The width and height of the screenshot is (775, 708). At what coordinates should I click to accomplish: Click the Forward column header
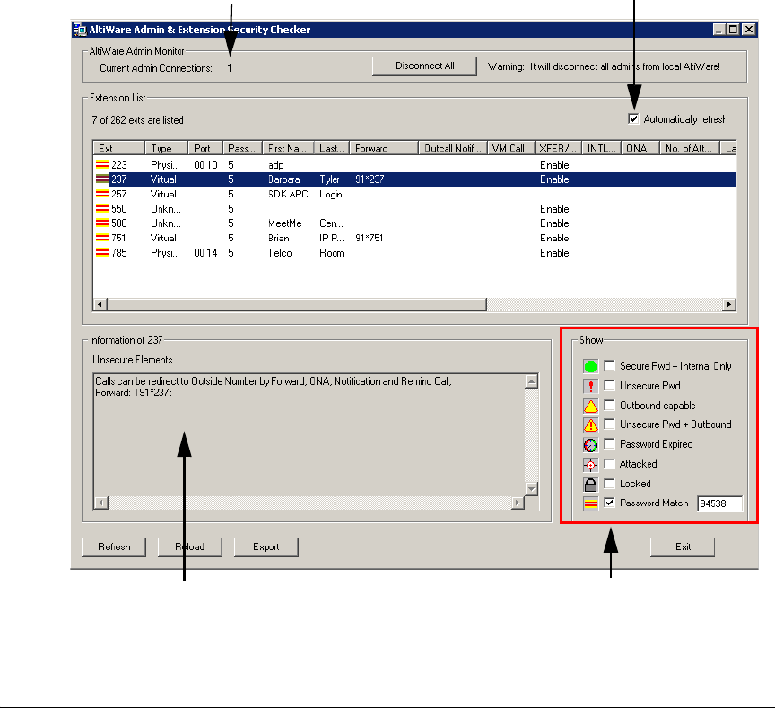[385, 148]
